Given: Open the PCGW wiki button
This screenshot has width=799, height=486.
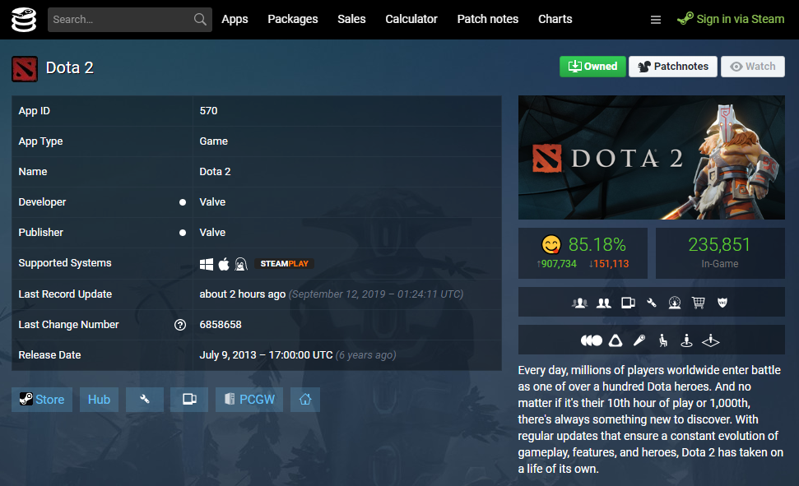Looking at the screenshot, I should coord(249,400).
